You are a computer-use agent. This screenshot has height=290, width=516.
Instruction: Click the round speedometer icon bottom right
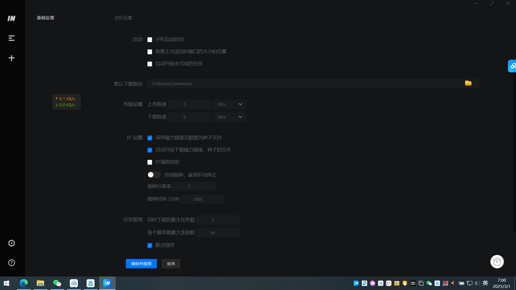[497, 262]
